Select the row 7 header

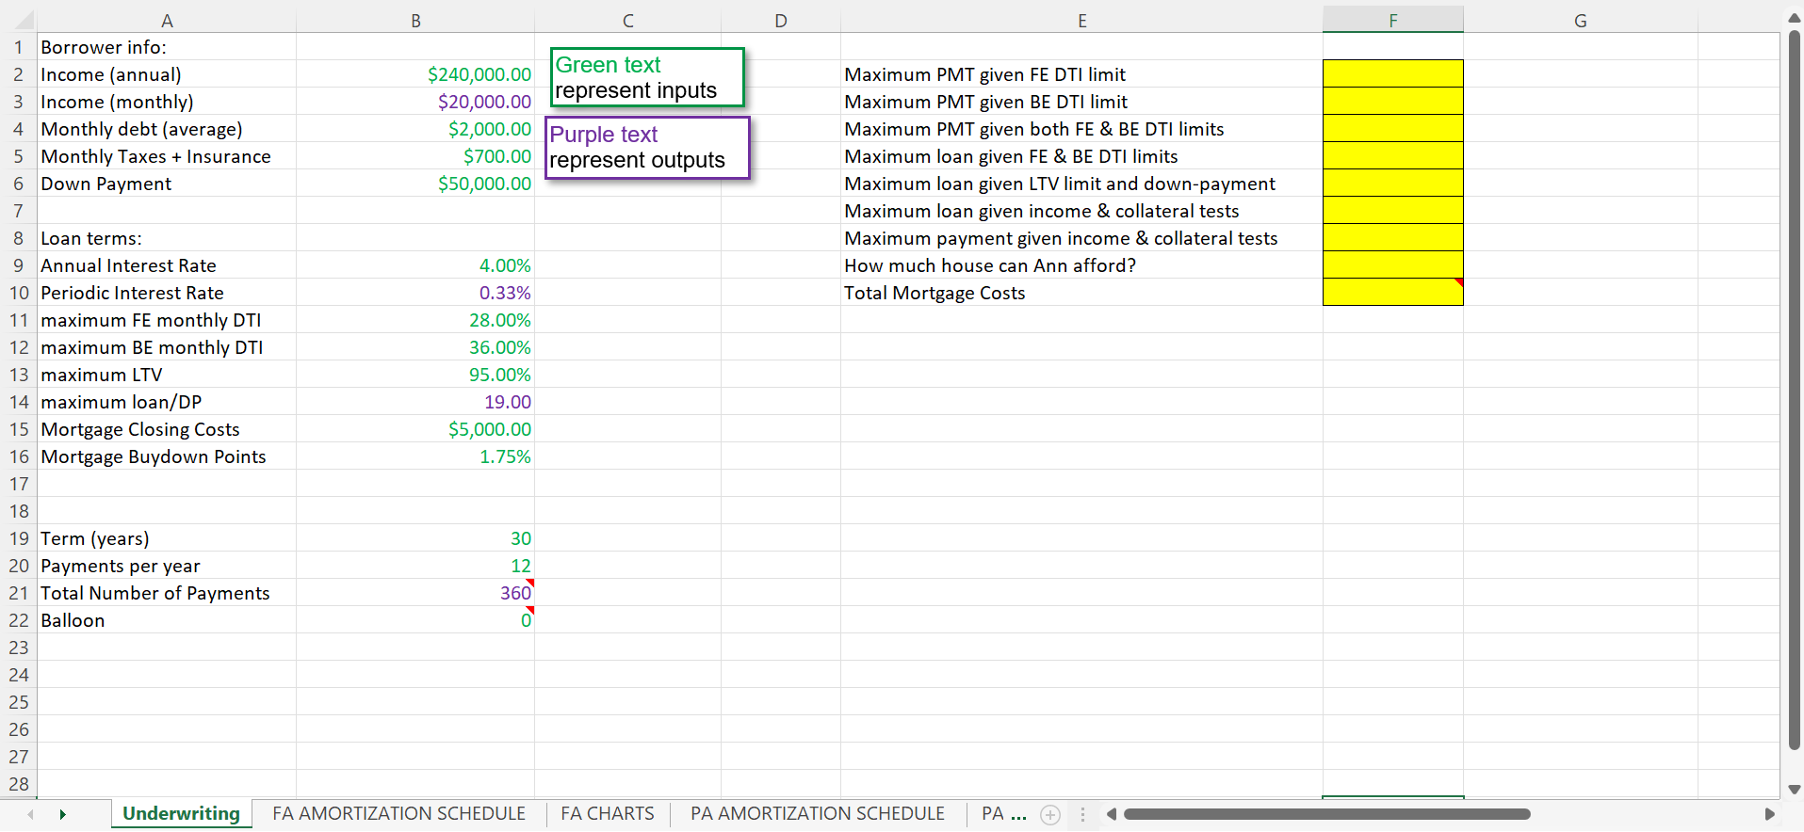tap(19, 211)
